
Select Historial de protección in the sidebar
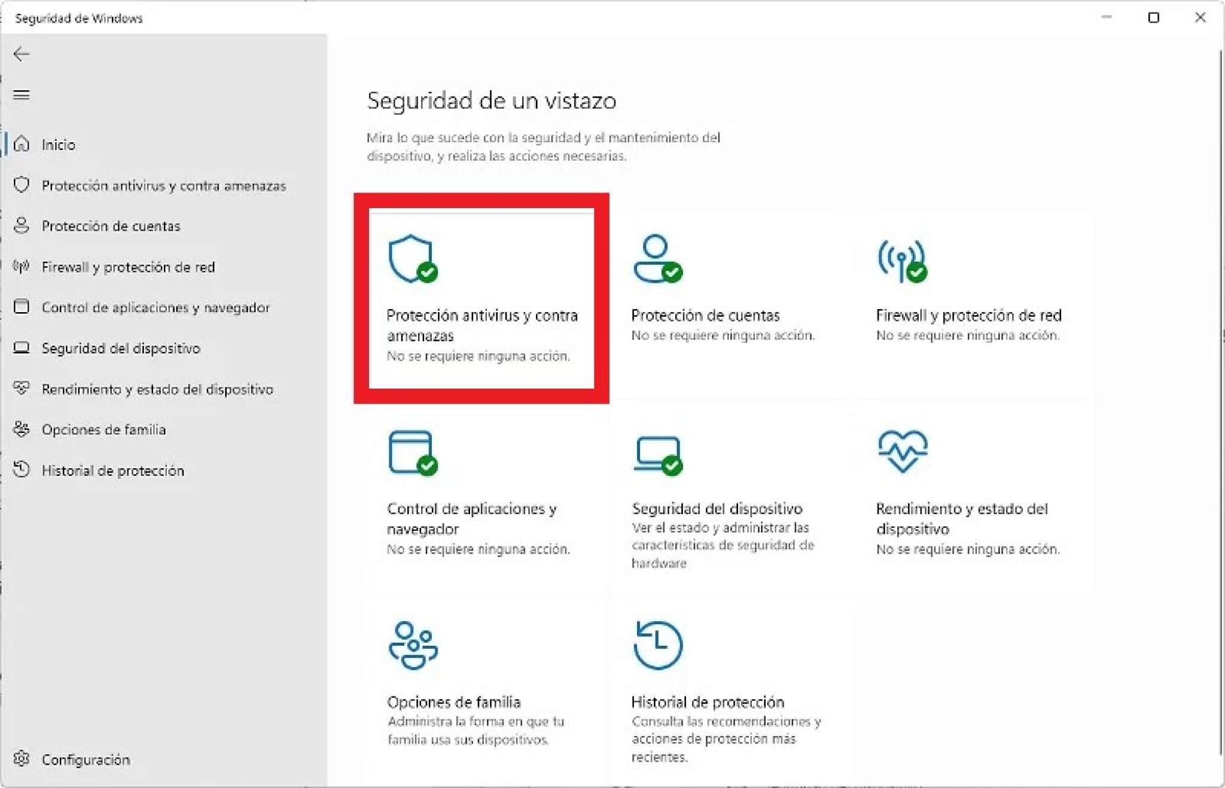[x=112, y=471]
